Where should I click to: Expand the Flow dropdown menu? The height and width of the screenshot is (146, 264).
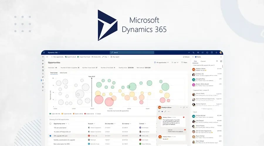click(106, 57)
